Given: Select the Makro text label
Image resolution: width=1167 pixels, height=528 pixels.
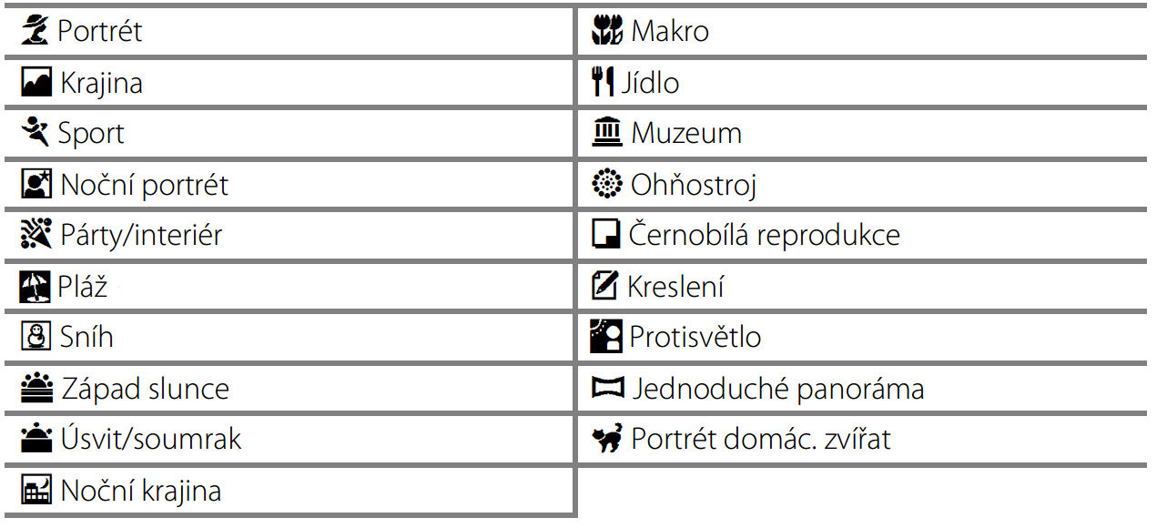Looking at the screenshot, I should (x=670, y=32).
